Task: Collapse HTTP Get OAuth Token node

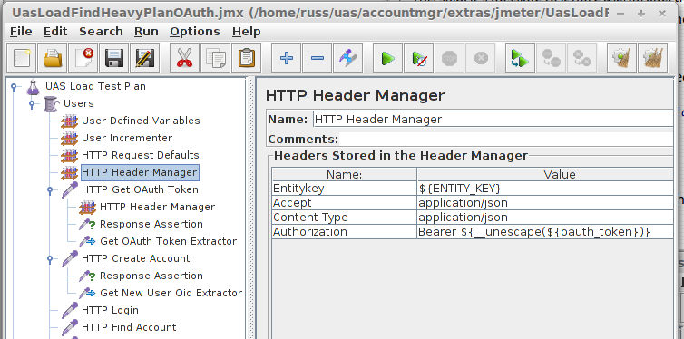Action: coord(50,190)
